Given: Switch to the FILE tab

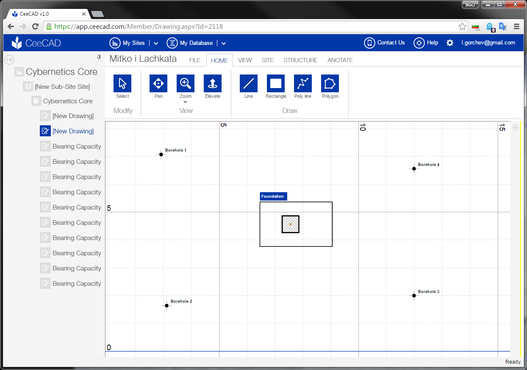Looking at the screenshot, I should coord(195,60).
